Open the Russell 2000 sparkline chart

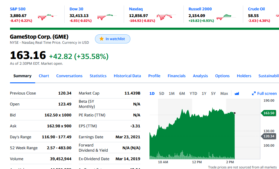pos(226,17)
